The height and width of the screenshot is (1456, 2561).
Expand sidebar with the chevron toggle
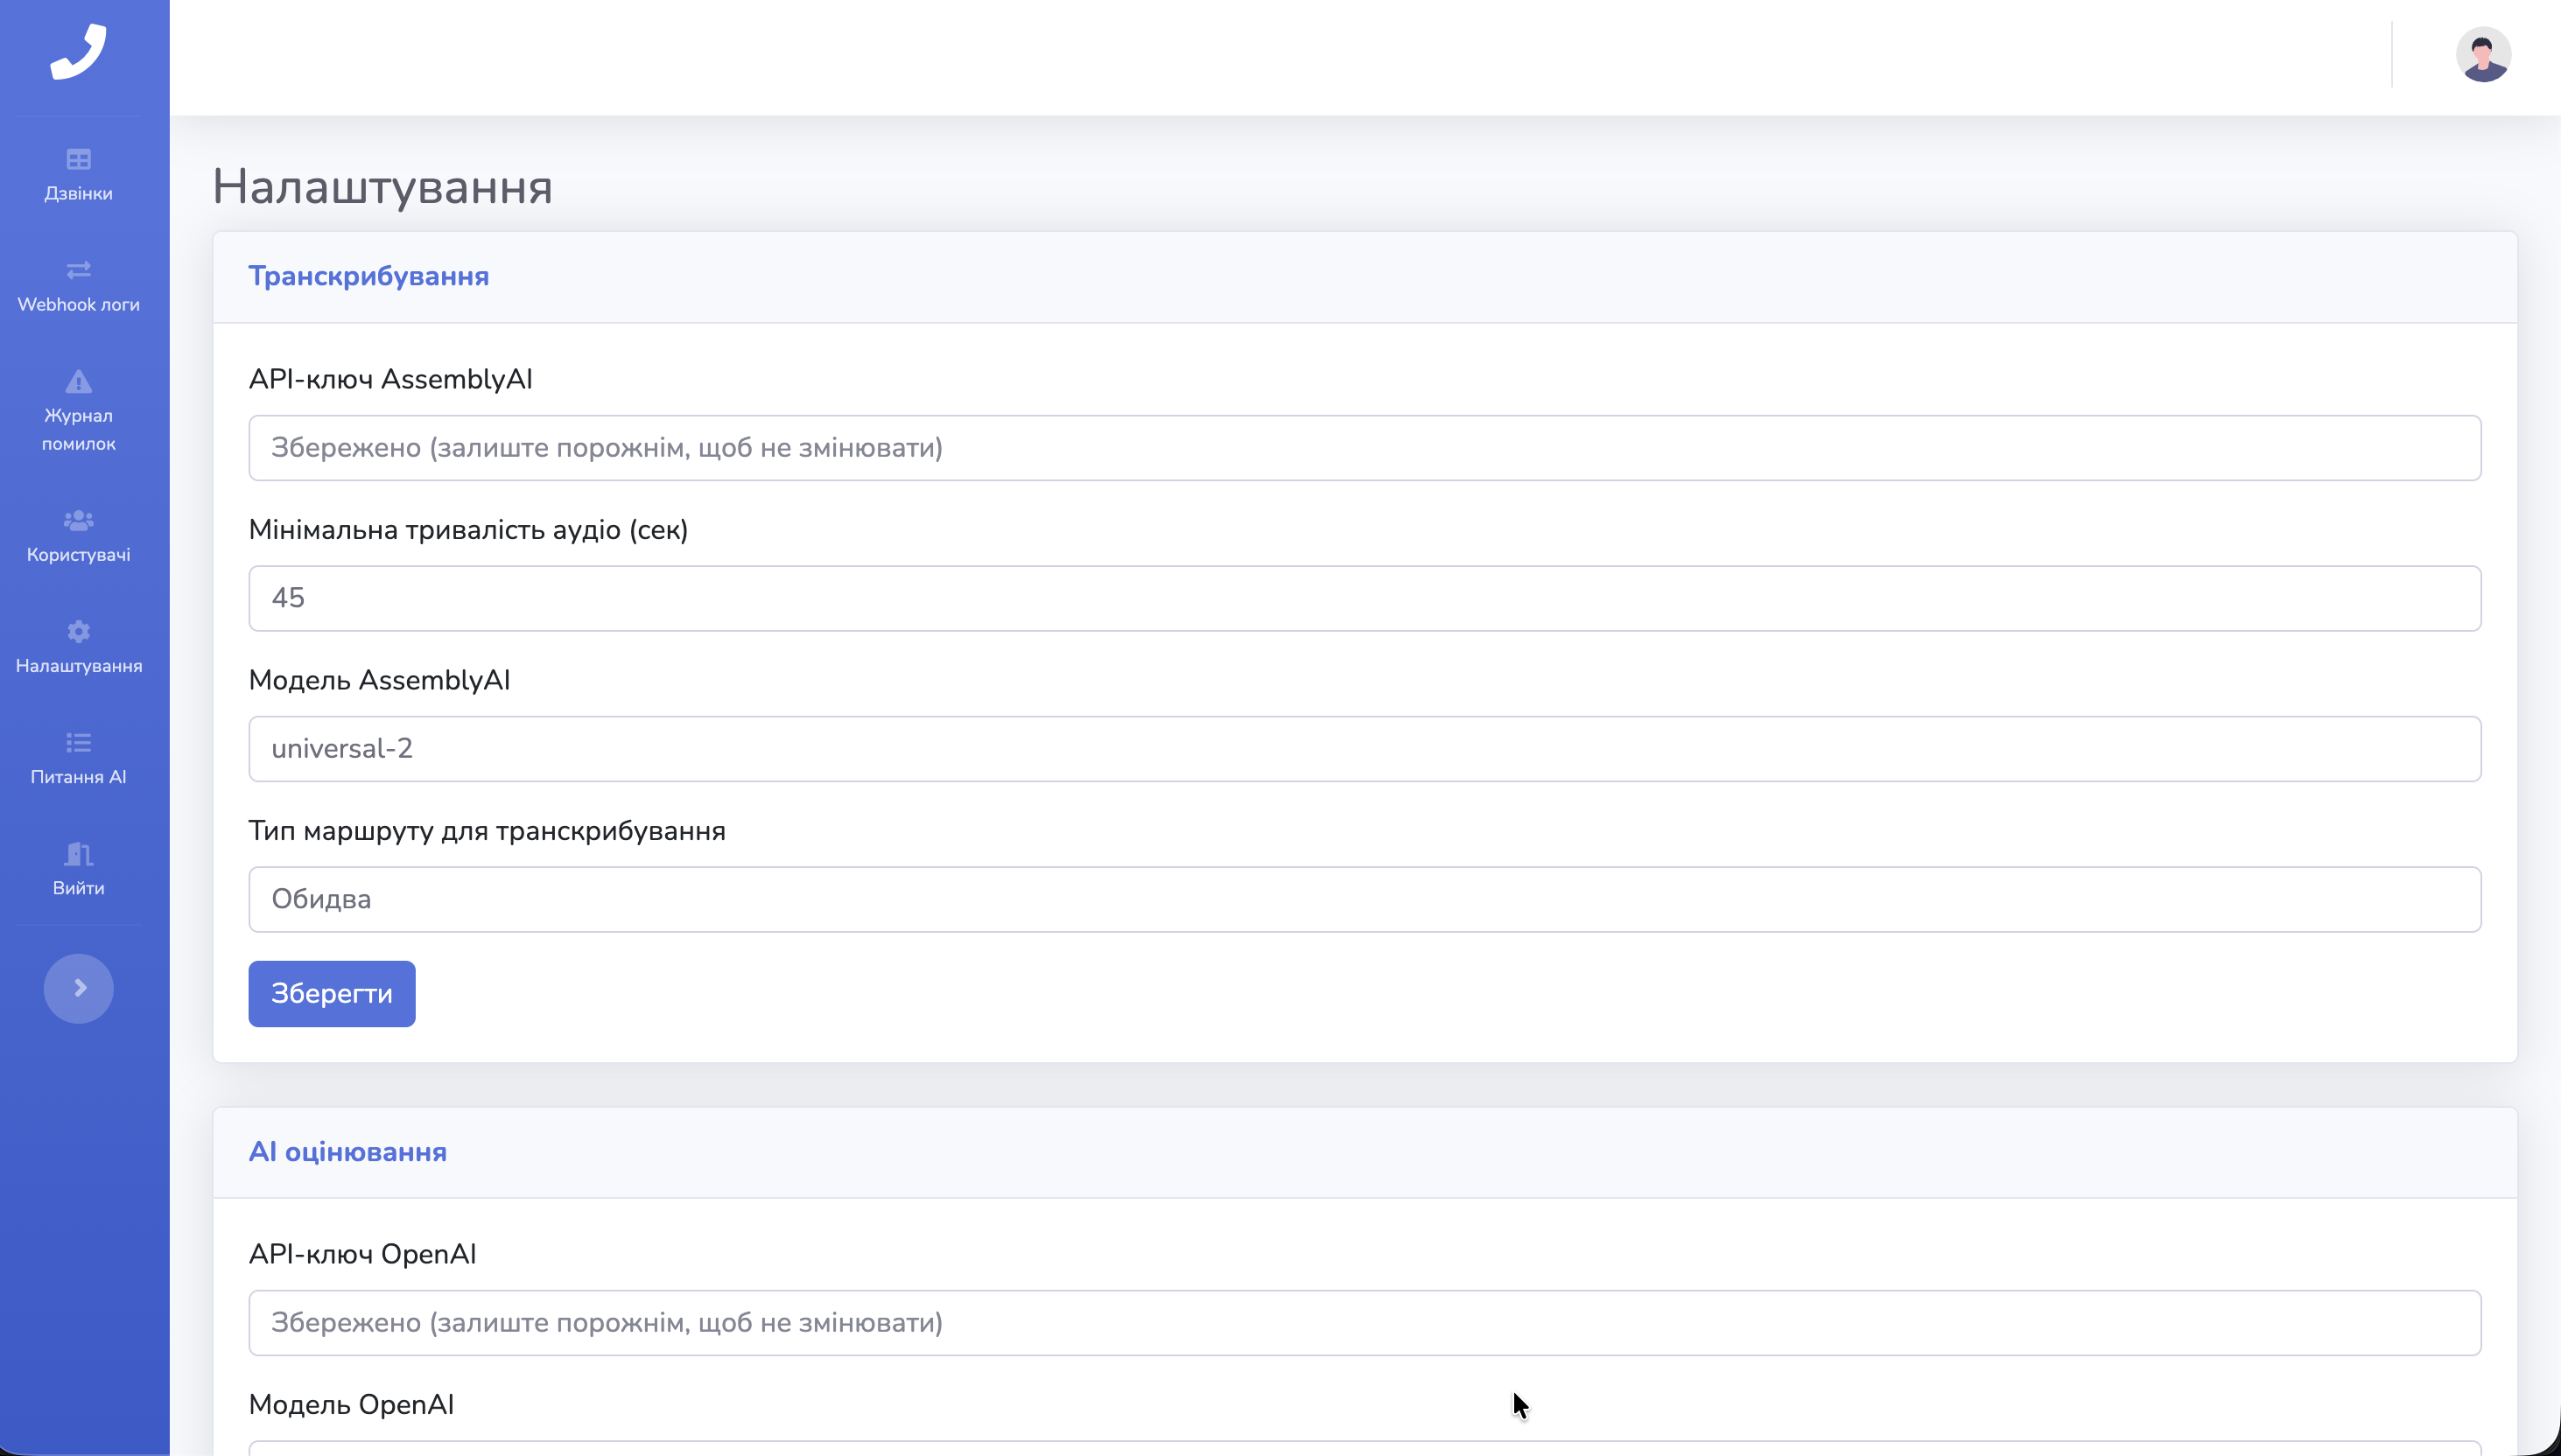[78, 988]
